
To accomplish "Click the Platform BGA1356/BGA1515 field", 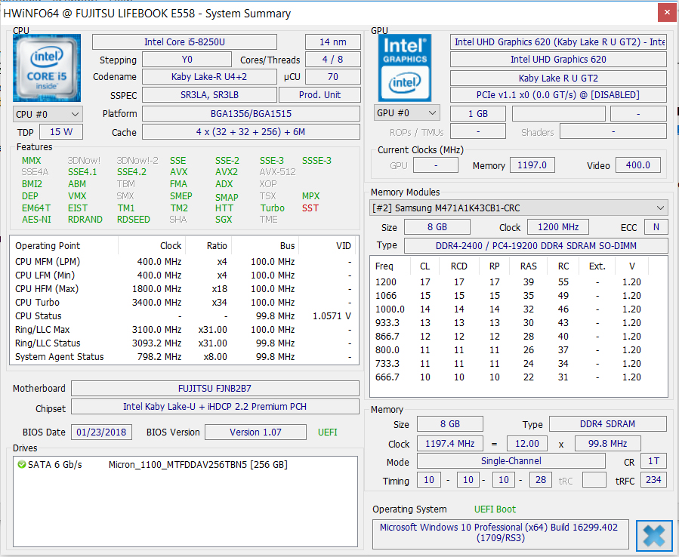I will (252, 114).
